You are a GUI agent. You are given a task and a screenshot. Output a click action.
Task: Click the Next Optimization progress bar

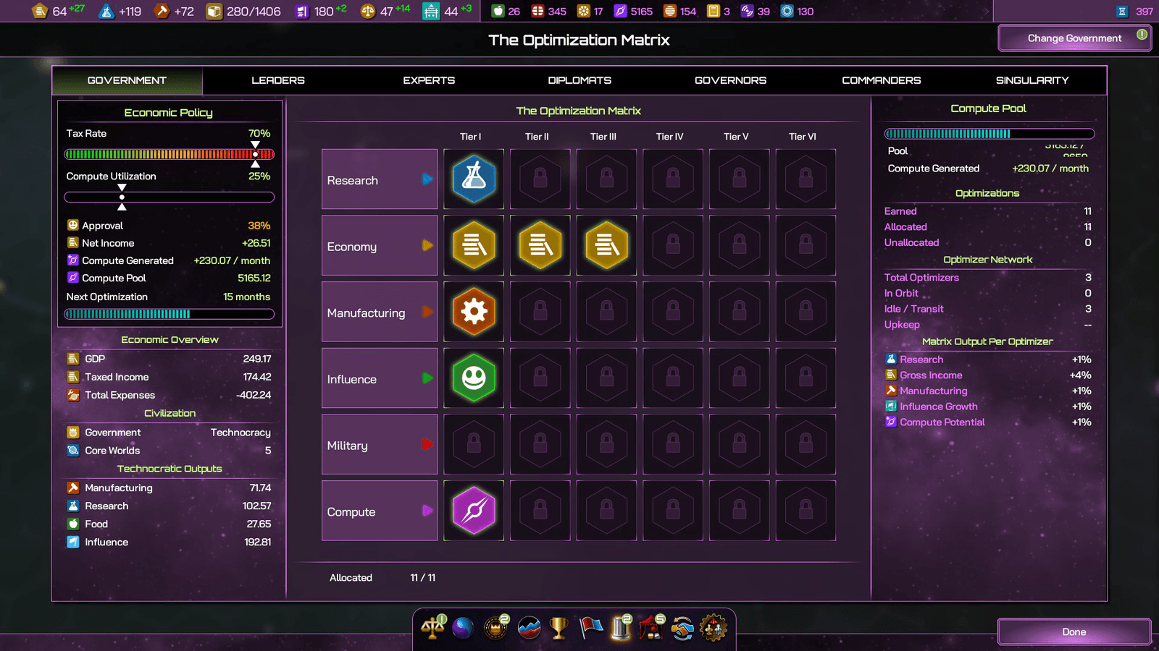pyautogui.click(x=170, y=314)
